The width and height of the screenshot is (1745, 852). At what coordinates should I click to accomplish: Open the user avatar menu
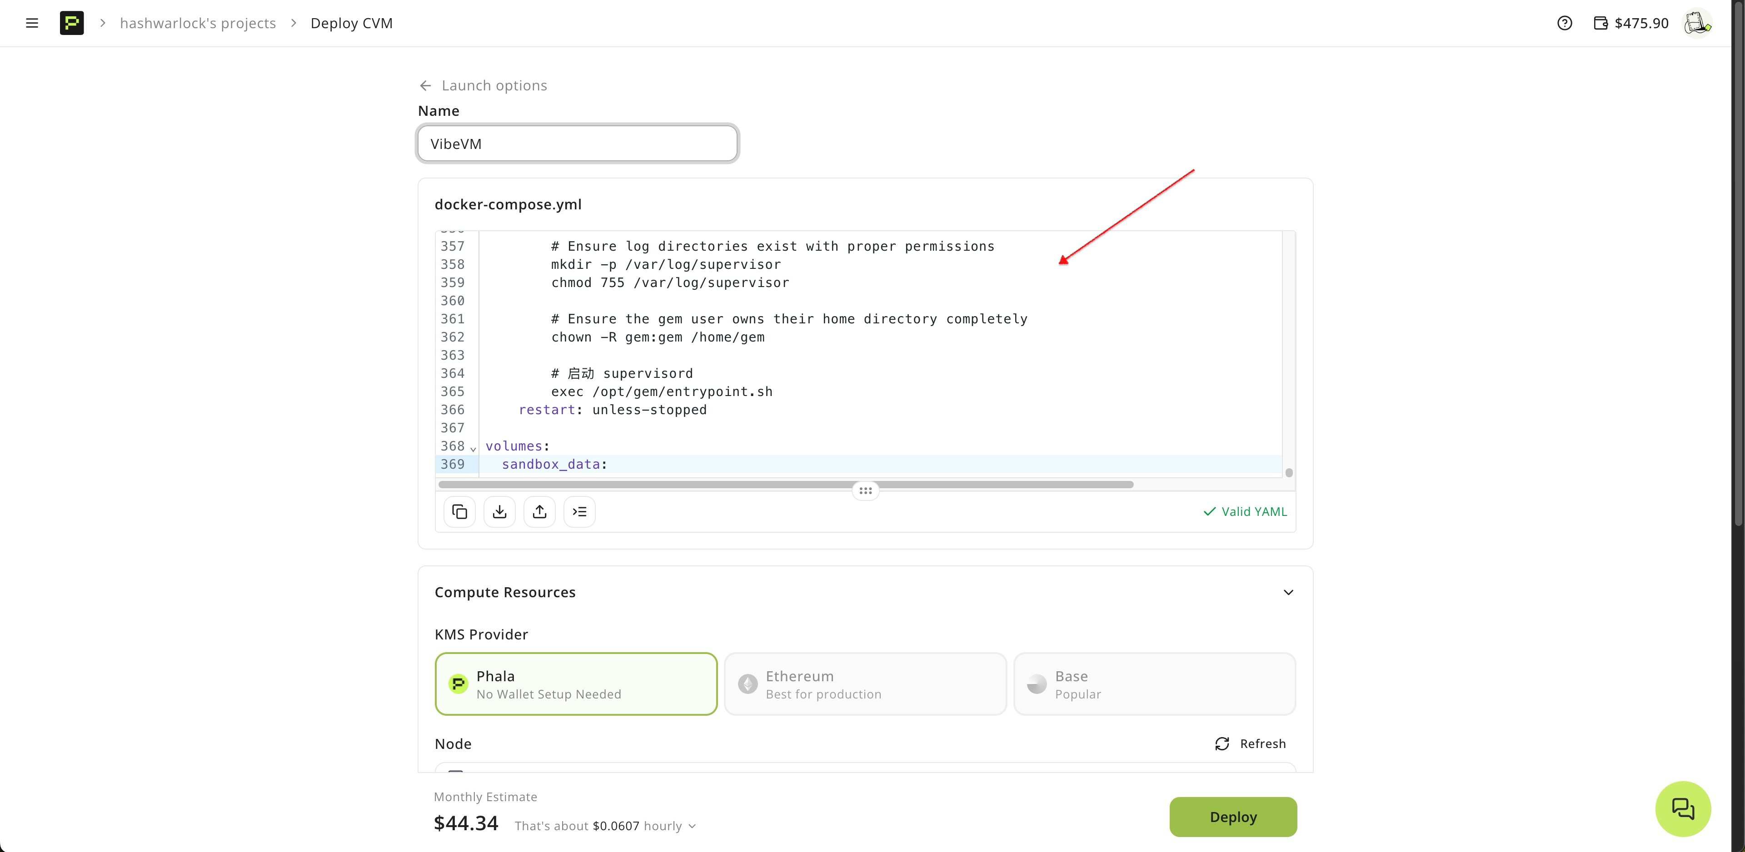[1697, 23]
